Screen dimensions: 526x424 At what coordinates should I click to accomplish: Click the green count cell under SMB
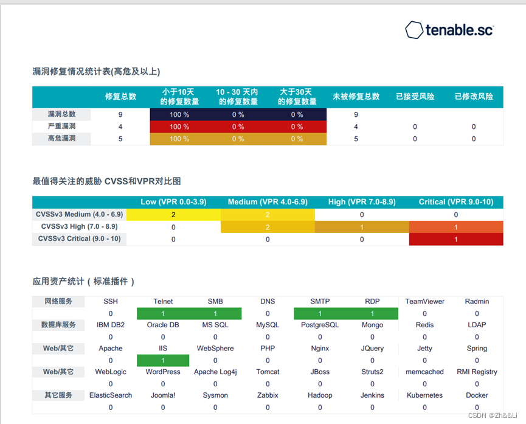coord(215,313)
